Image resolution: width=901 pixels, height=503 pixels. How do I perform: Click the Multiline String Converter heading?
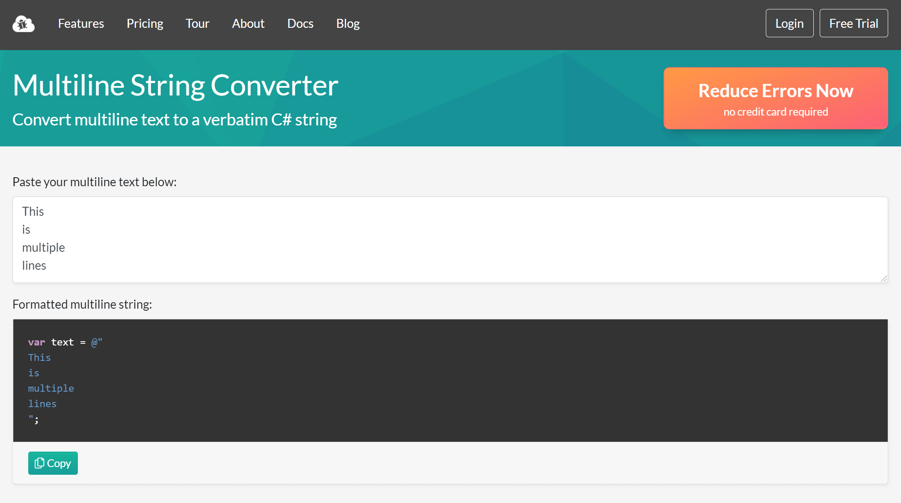(x=175, y=85)
